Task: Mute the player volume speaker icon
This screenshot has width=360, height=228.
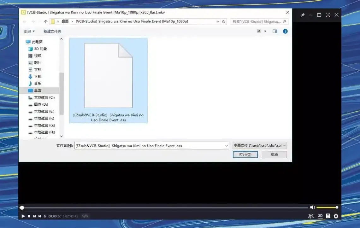Action: (312, 208)
